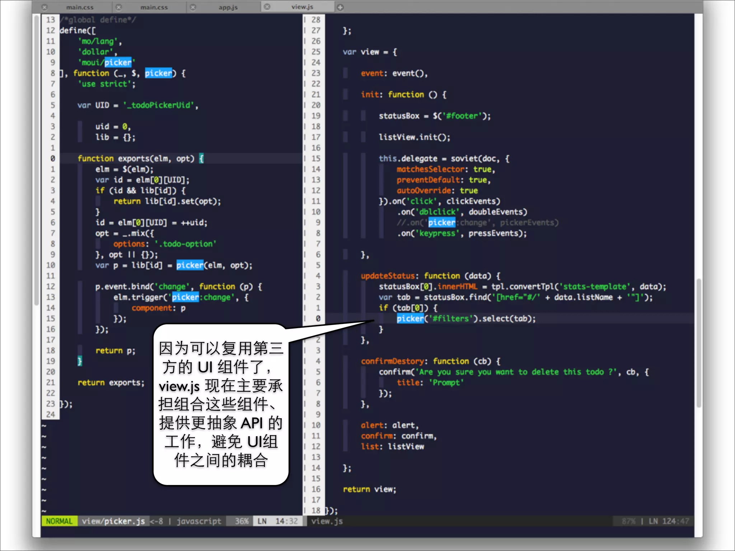
Task: Click 'autoOverride: true' property
Action: click(437, 190)
